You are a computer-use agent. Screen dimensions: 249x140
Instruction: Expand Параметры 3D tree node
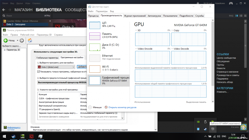click(5, 50)
